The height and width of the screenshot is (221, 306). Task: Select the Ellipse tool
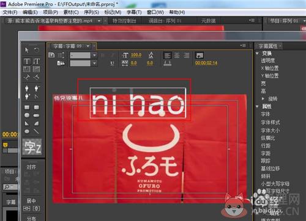27,131
